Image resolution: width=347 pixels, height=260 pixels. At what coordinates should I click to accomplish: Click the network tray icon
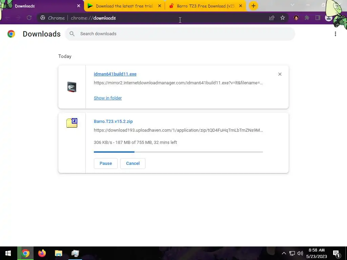(x=292, y=253)
